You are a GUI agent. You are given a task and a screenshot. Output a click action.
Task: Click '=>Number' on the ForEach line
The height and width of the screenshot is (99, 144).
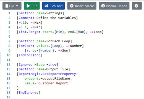click(74, 46)
